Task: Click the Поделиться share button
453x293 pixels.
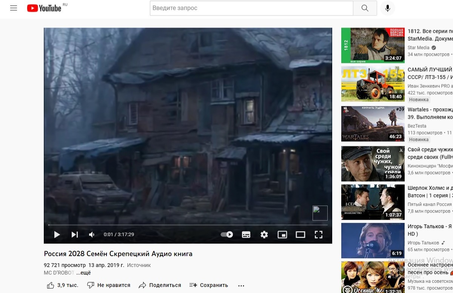Action: (x=160, y=285)
